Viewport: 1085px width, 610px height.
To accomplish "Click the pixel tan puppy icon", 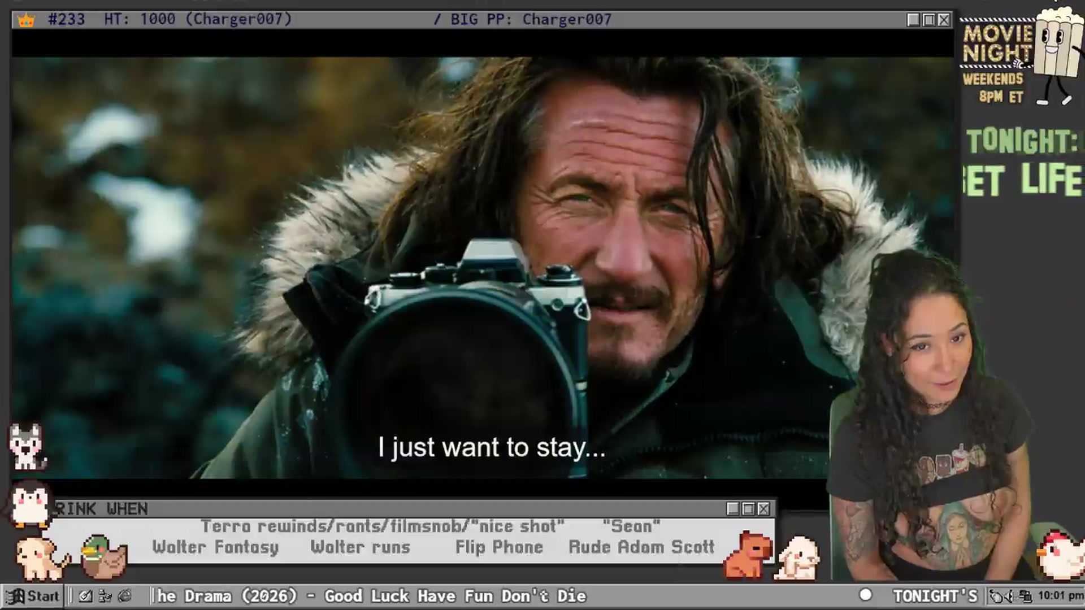I will click(x=42, y=559).
